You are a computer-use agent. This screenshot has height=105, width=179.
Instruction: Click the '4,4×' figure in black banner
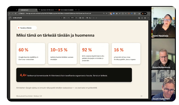pos(23,75)
